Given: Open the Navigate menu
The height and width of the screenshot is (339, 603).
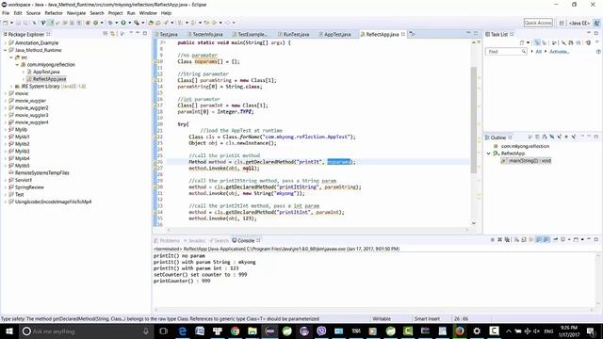Looking at the screenshot, I should (x=76, y=12).
